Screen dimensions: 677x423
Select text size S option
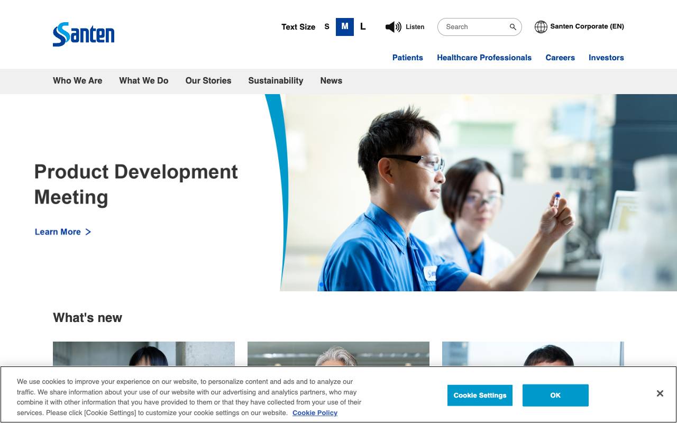326,26
